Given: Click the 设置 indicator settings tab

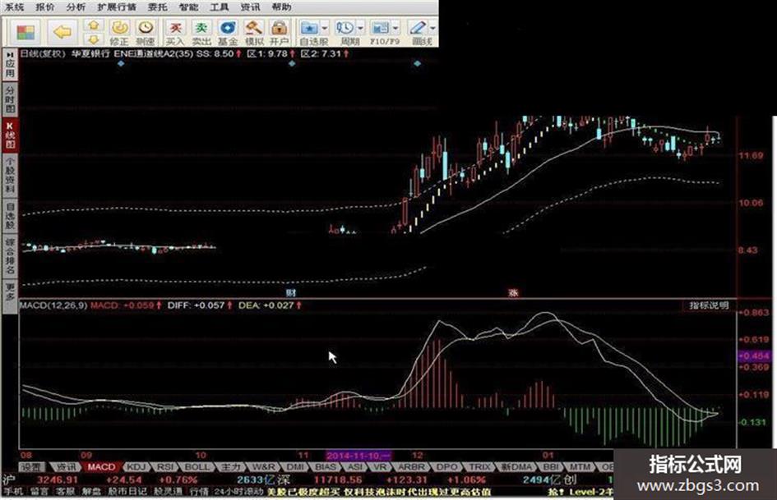Looking at the screenshot, I should 33,467.
